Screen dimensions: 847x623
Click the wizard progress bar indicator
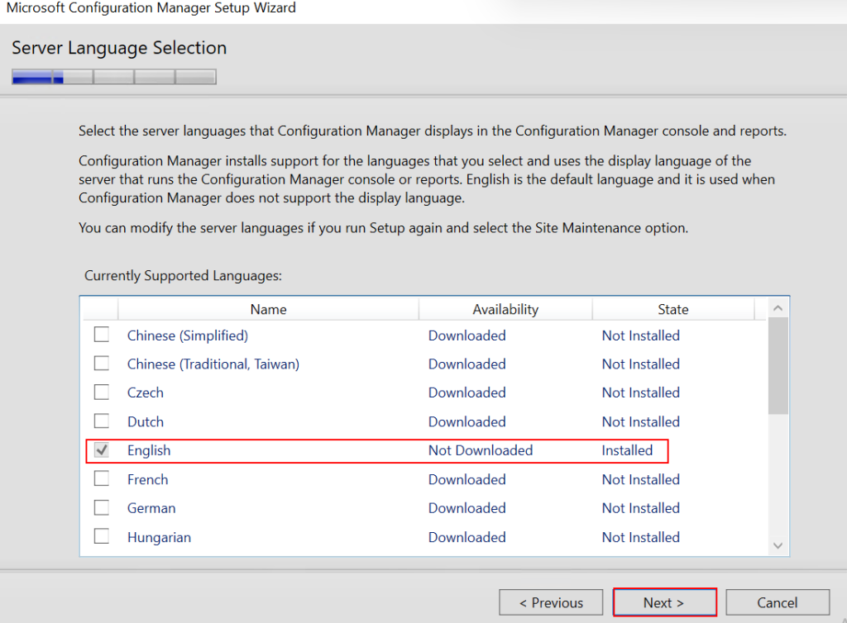(114, 77)
